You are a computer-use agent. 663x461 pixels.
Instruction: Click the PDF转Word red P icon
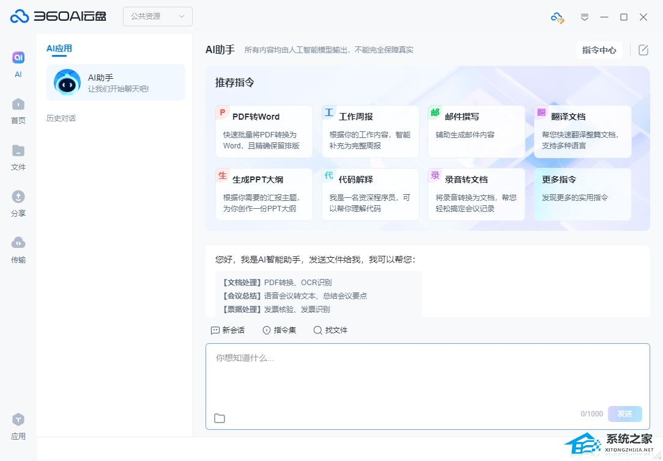[223, 112]
